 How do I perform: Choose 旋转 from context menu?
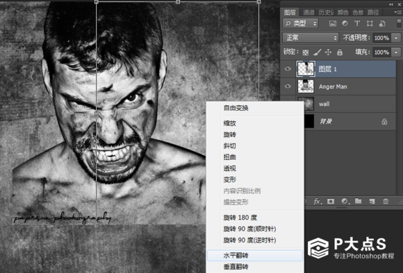(x=255, y=134)
